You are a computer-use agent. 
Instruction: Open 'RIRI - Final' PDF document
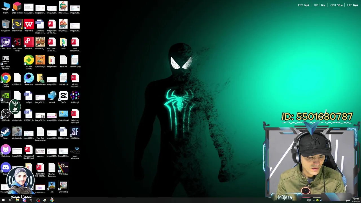tap(52, 45)
